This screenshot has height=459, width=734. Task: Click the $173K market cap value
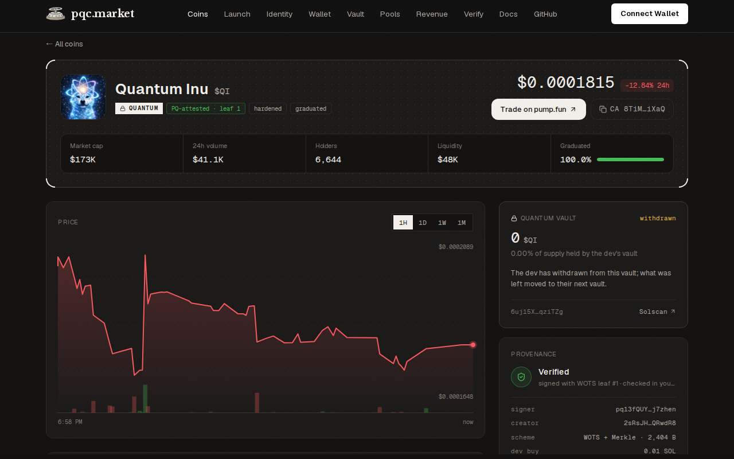click(83, 160)
